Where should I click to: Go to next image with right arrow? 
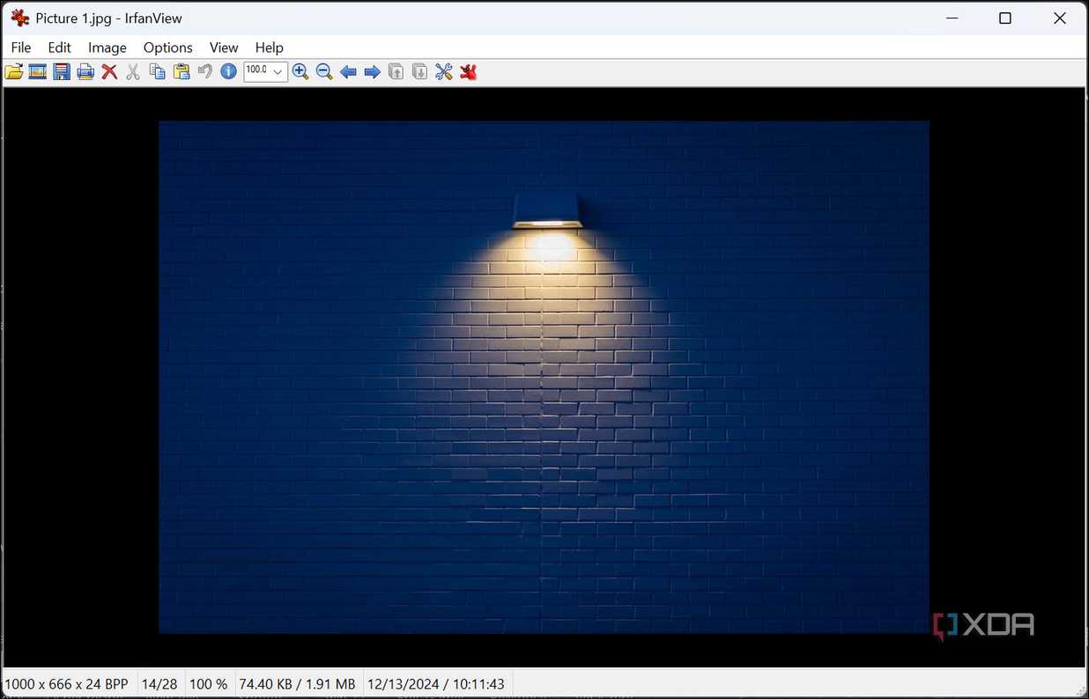(x=372, y=72)
